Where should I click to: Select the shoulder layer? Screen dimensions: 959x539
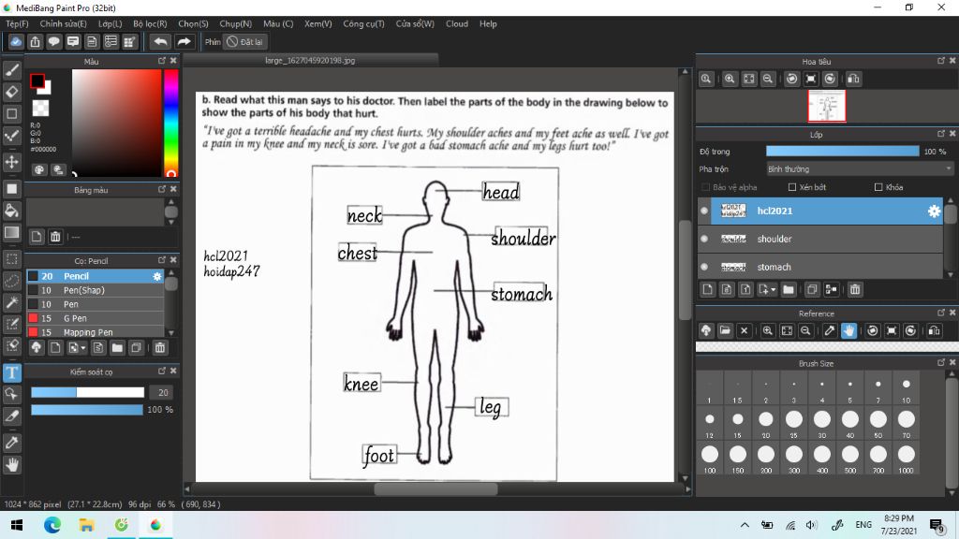[820, 239]
